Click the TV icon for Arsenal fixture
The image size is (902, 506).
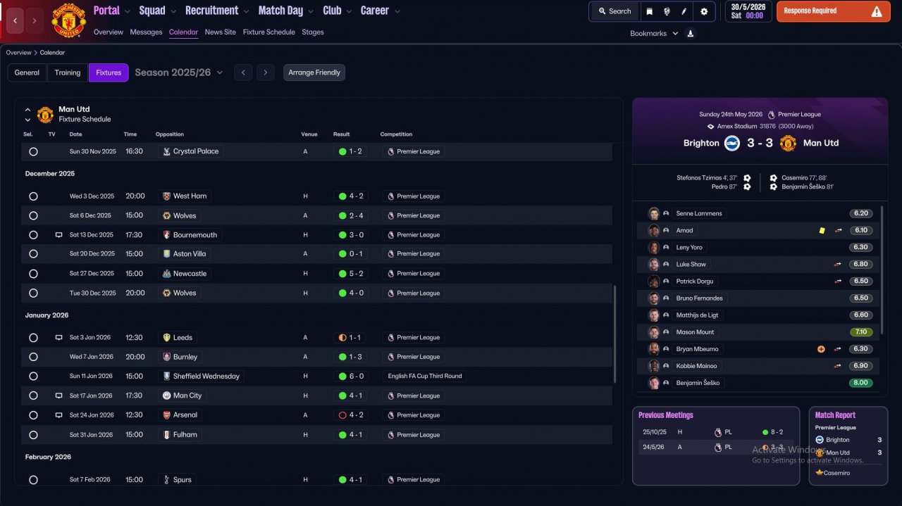click(x=59, y=415)
